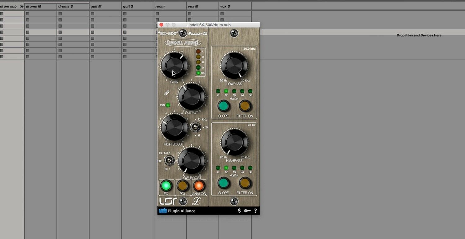Click the 20 Hz highpass value readout

[x=251, y=125]
